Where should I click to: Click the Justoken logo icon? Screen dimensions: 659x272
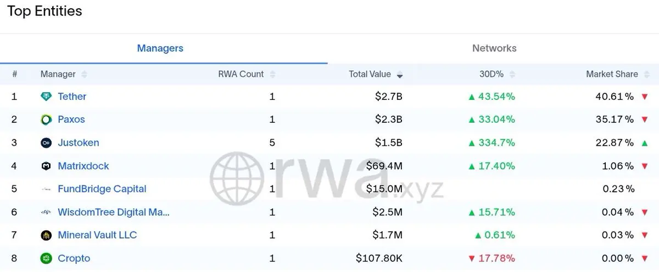46,143
